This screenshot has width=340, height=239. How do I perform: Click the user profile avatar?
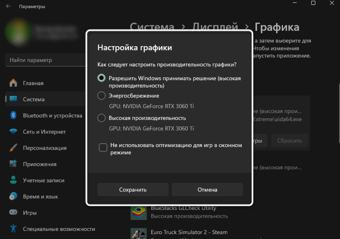(18, 33)
